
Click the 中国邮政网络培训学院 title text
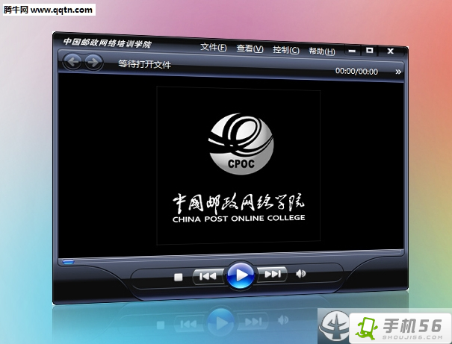pyautogui.click(x=108, y=43)
